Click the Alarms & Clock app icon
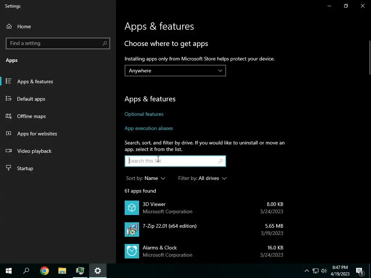 132,251
